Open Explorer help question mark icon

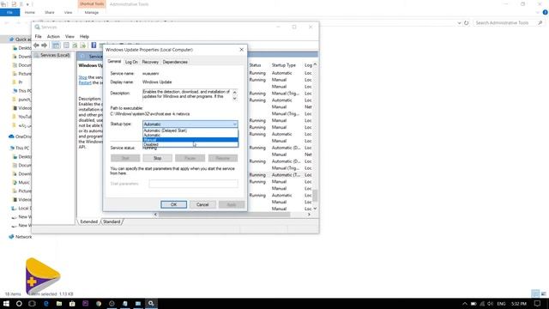coord(546,12)
